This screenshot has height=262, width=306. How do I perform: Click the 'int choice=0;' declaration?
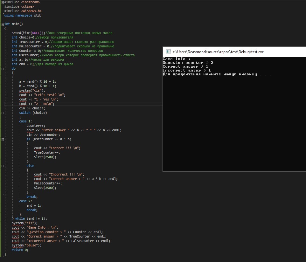tap(24, 37)
